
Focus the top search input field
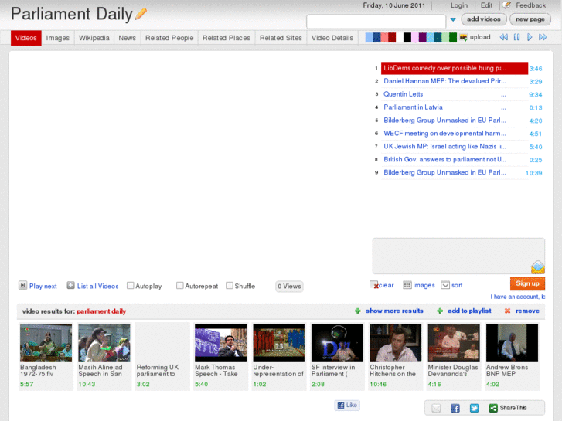(376, 22)
